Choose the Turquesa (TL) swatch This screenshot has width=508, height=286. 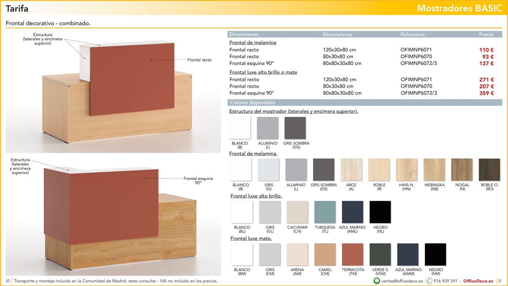(325, 212)
